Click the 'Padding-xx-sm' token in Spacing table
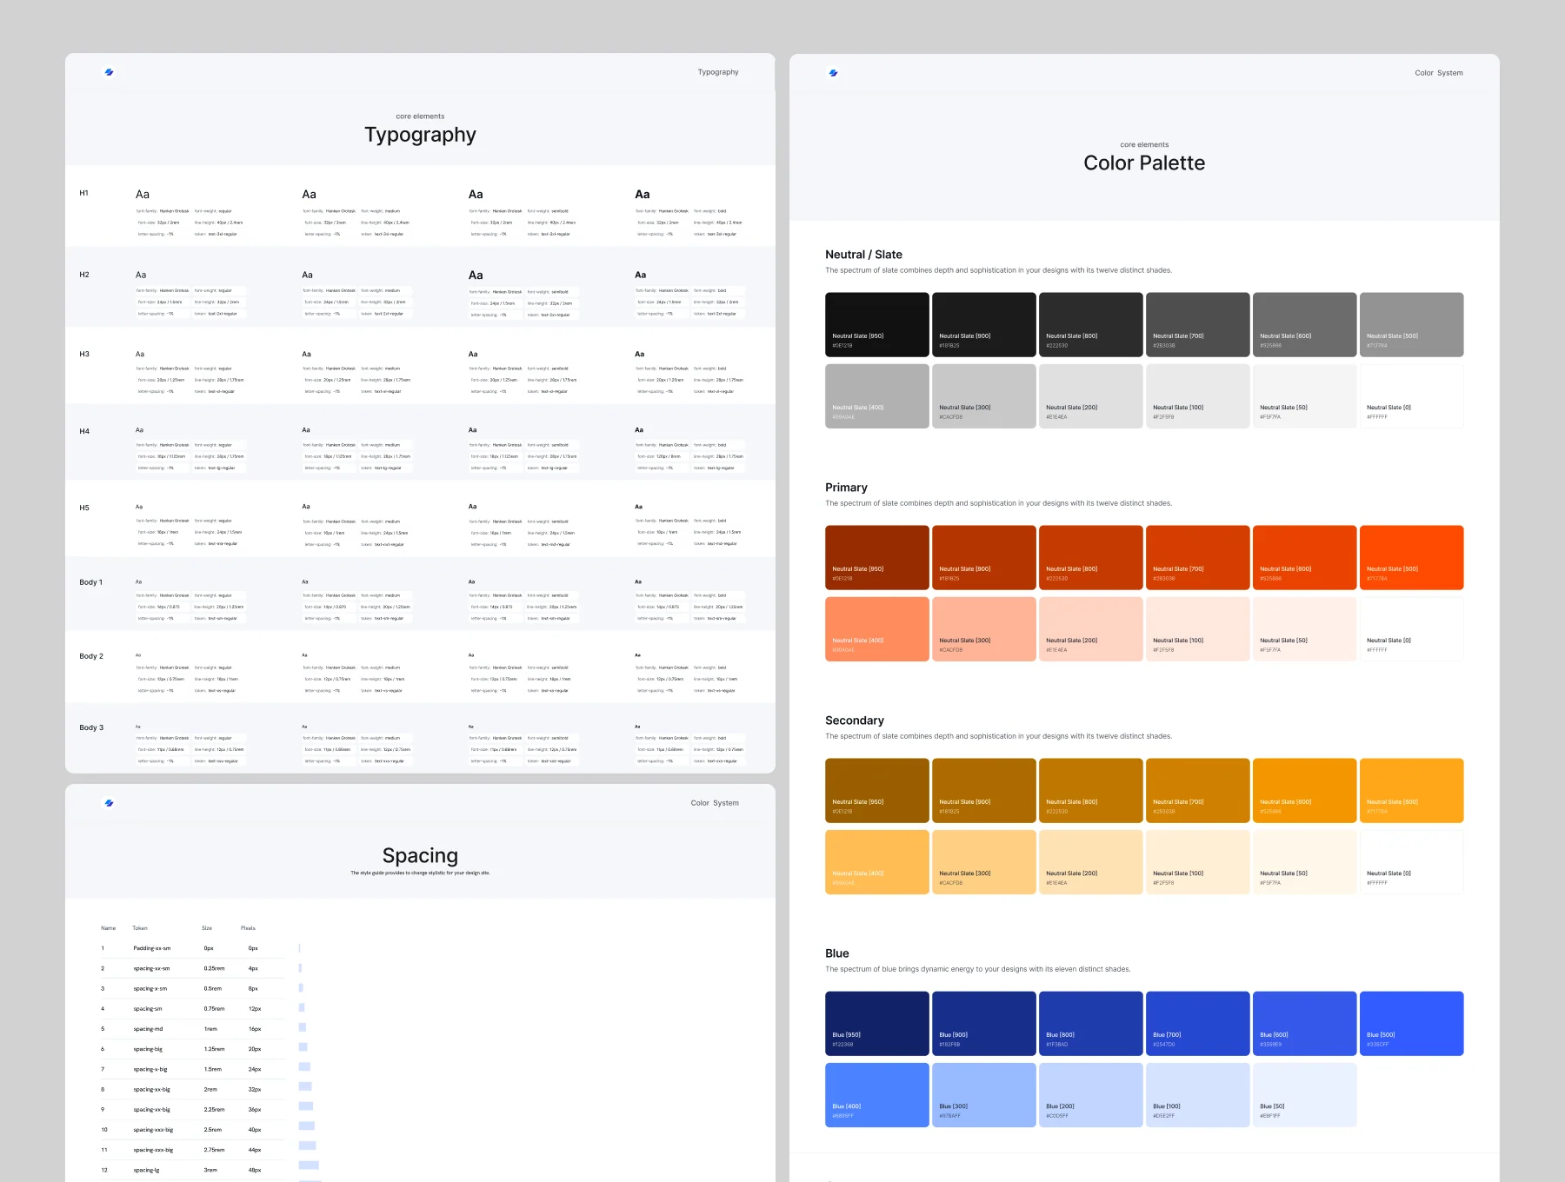Viewport: 1565px width, 1182px height. tap(152, 948)
